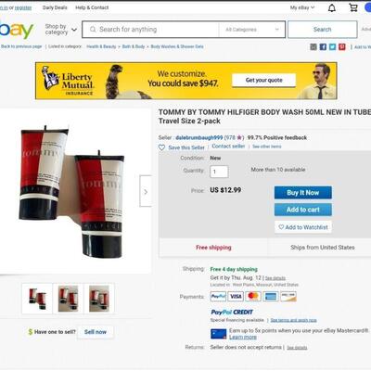Click heart icon to save this seller
Screen dimensions: 371x371
pyautogui.click(x=161, y=147)
